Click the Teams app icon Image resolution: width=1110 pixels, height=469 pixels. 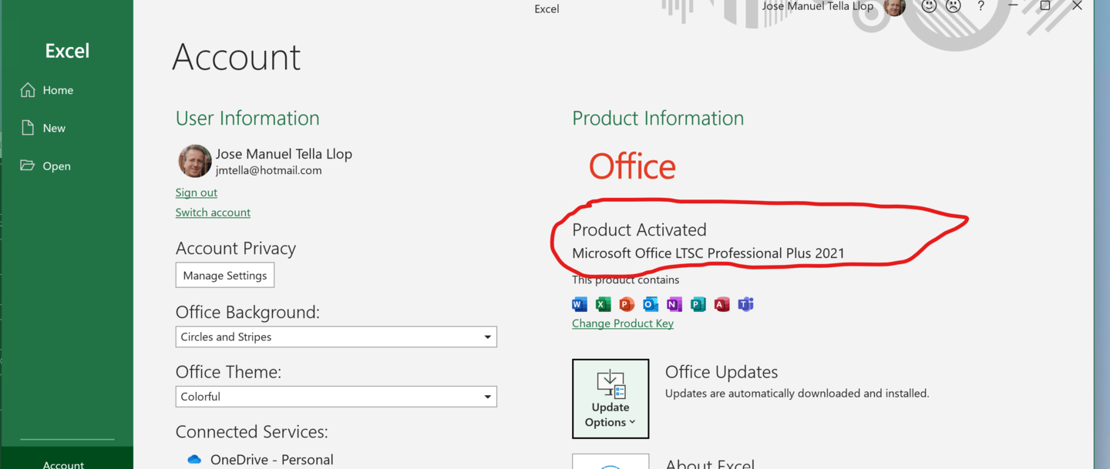[745, 304]
